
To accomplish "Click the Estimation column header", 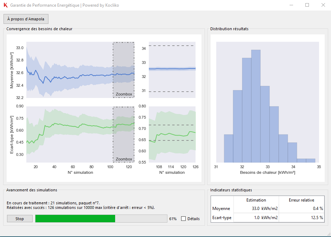I will click(x=256, y=200).
